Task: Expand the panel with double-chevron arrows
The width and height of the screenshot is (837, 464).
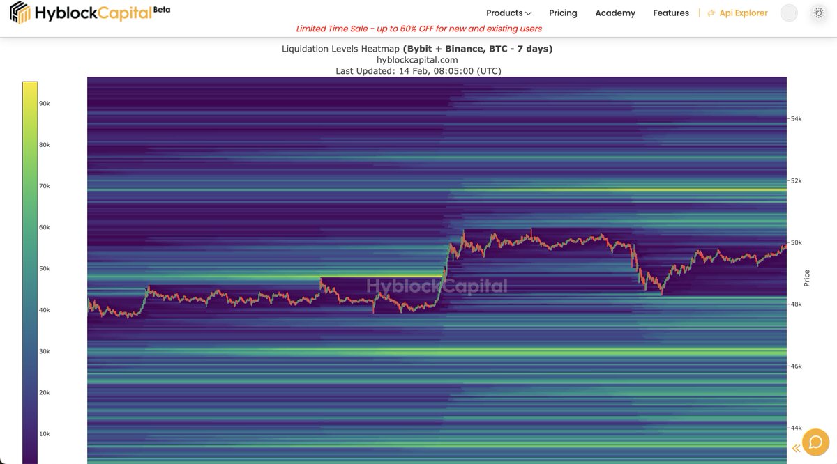Action: pos(796,449)
